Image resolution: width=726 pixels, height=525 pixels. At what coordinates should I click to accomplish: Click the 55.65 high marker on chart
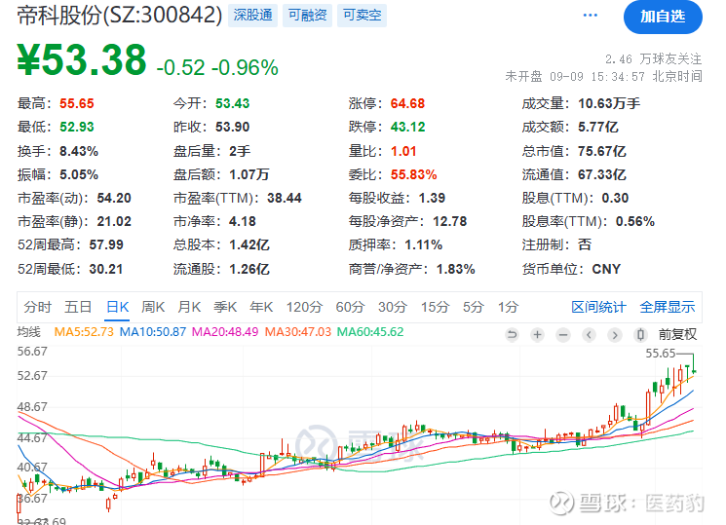click(661, 354)
